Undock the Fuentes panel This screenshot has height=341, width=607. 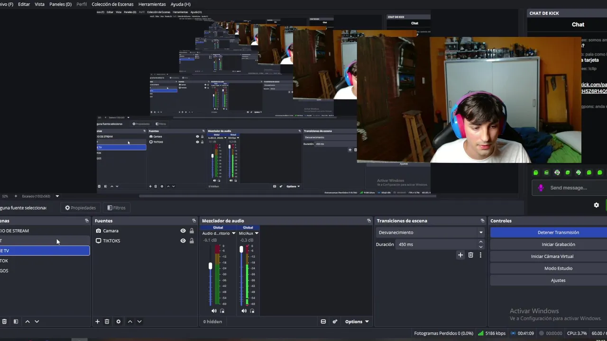coord(193,221)
